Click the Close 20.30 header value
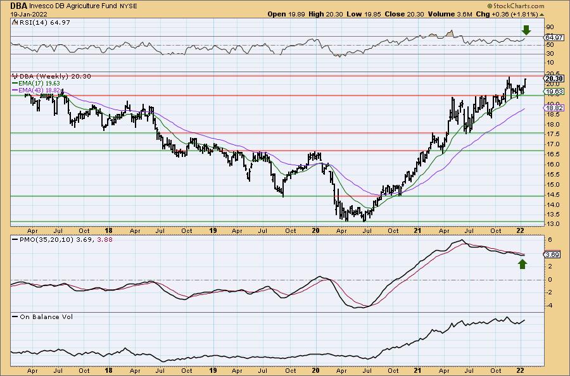 point(403,14)
